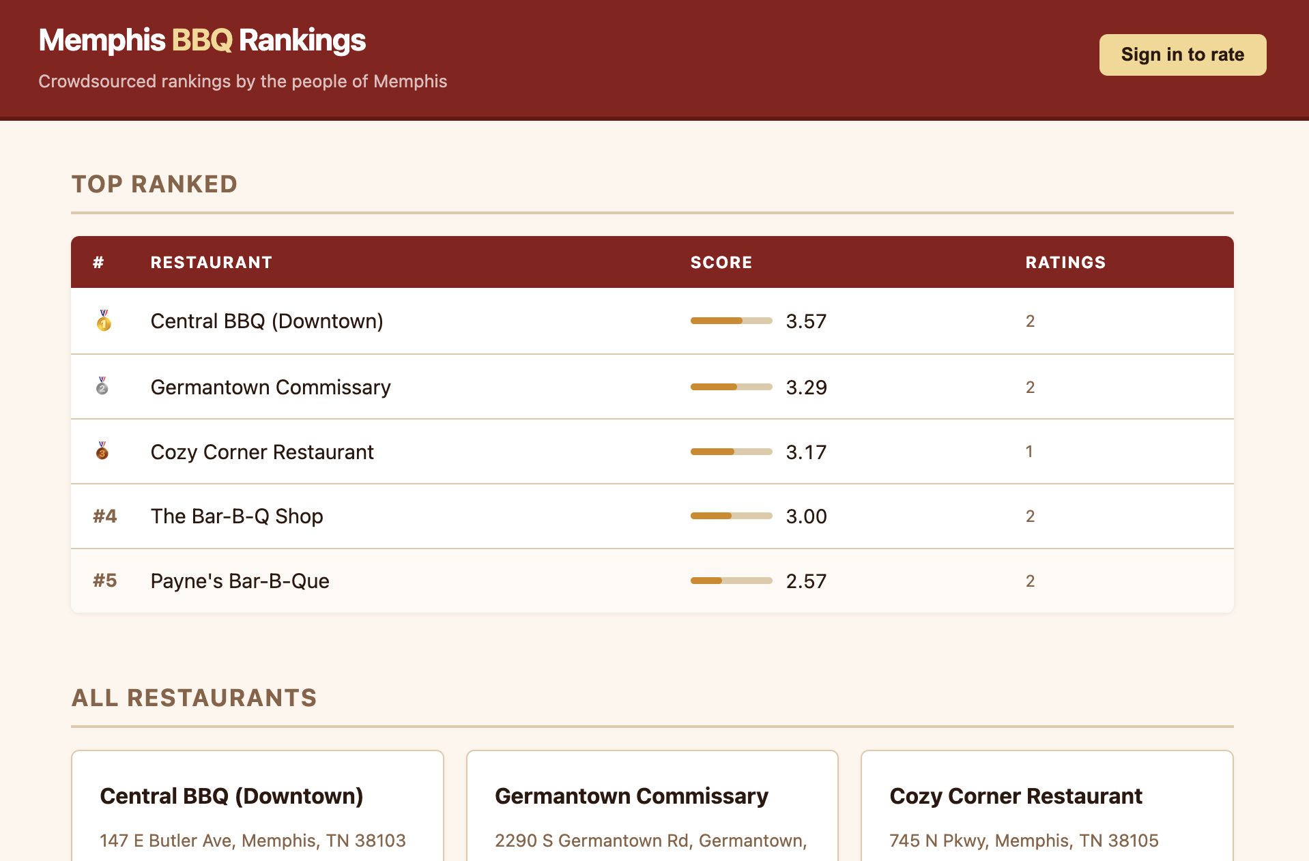Click the ALL RESTAURANTS section heading

pos(195,698)
